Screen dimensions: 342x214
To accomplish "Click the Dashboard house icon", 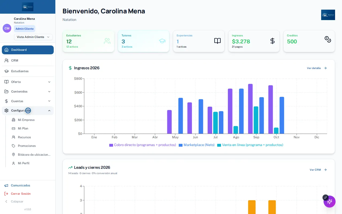I will point(6,50).
